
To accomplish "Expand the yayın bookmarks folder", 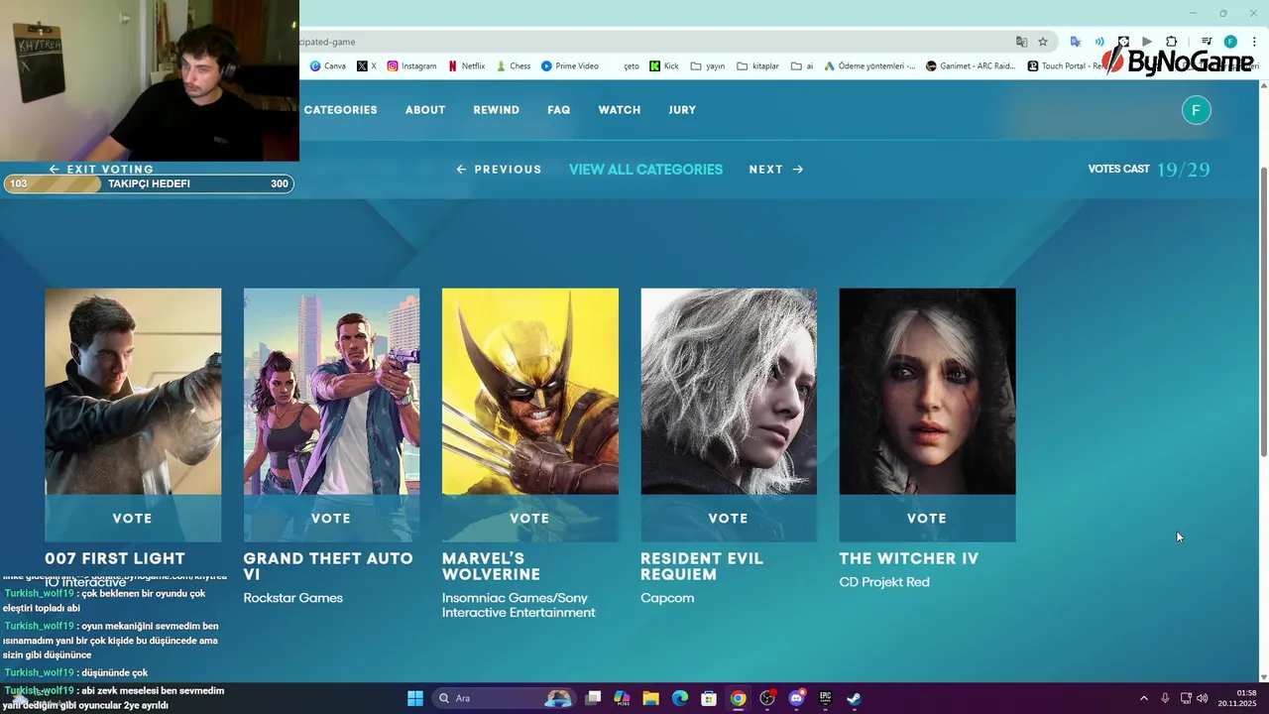I will point(707,66).
